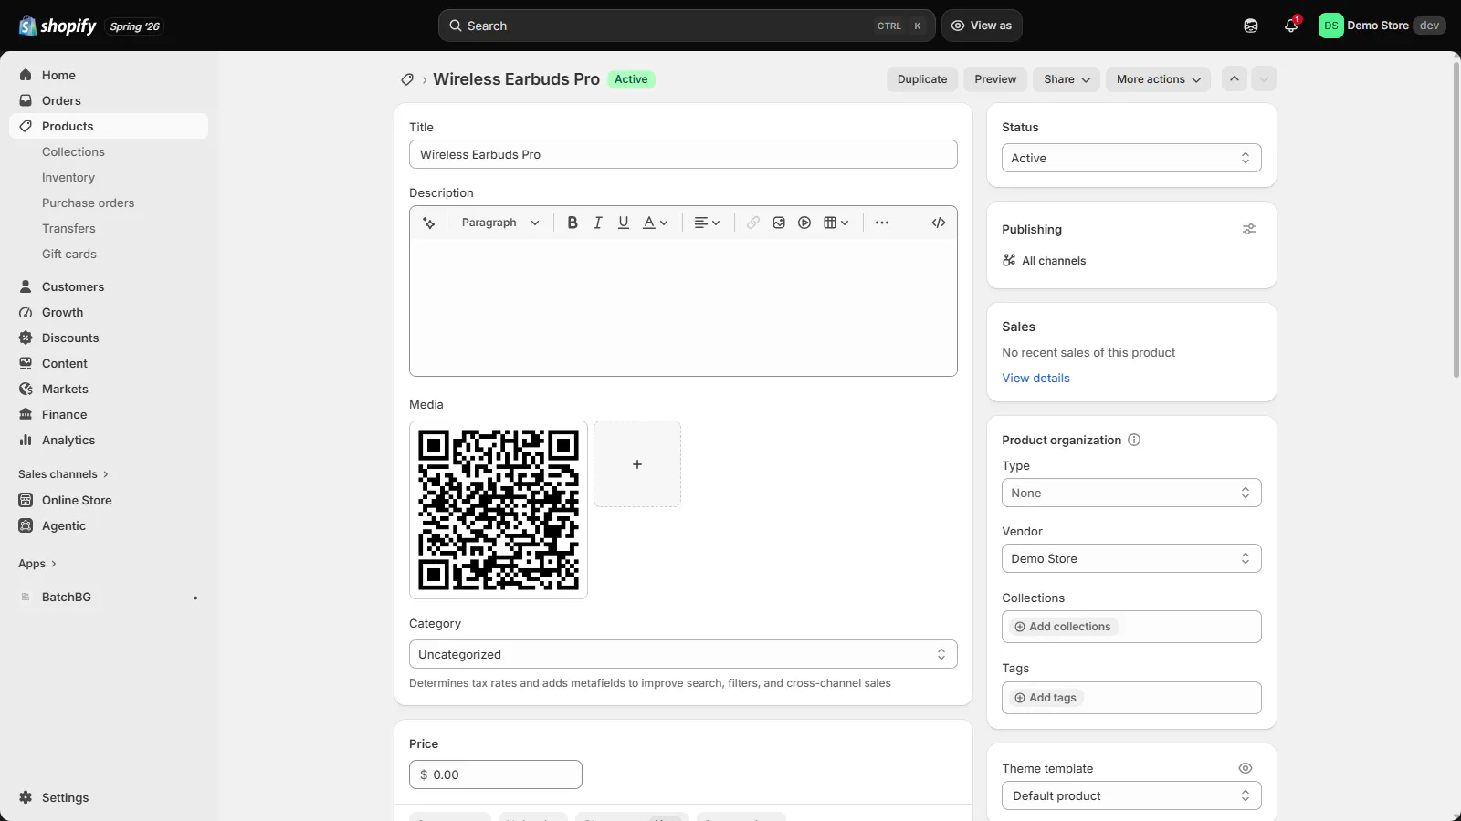Click Add collections button
Viewport: 1461px width, 821px height.
point(1062,627)
